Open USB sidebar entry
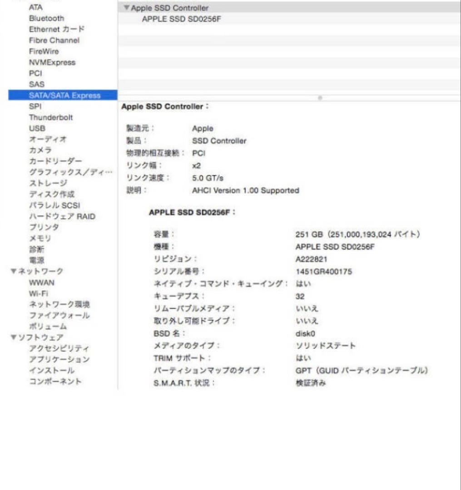This screenshot has height=490, width=461. point(37,128)
